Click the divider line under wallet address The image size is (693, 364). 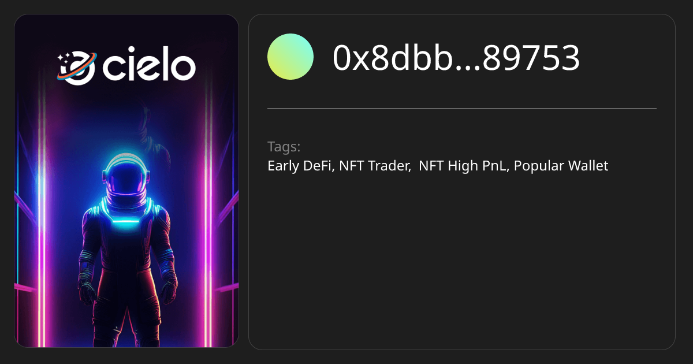[x=462, y=108]
